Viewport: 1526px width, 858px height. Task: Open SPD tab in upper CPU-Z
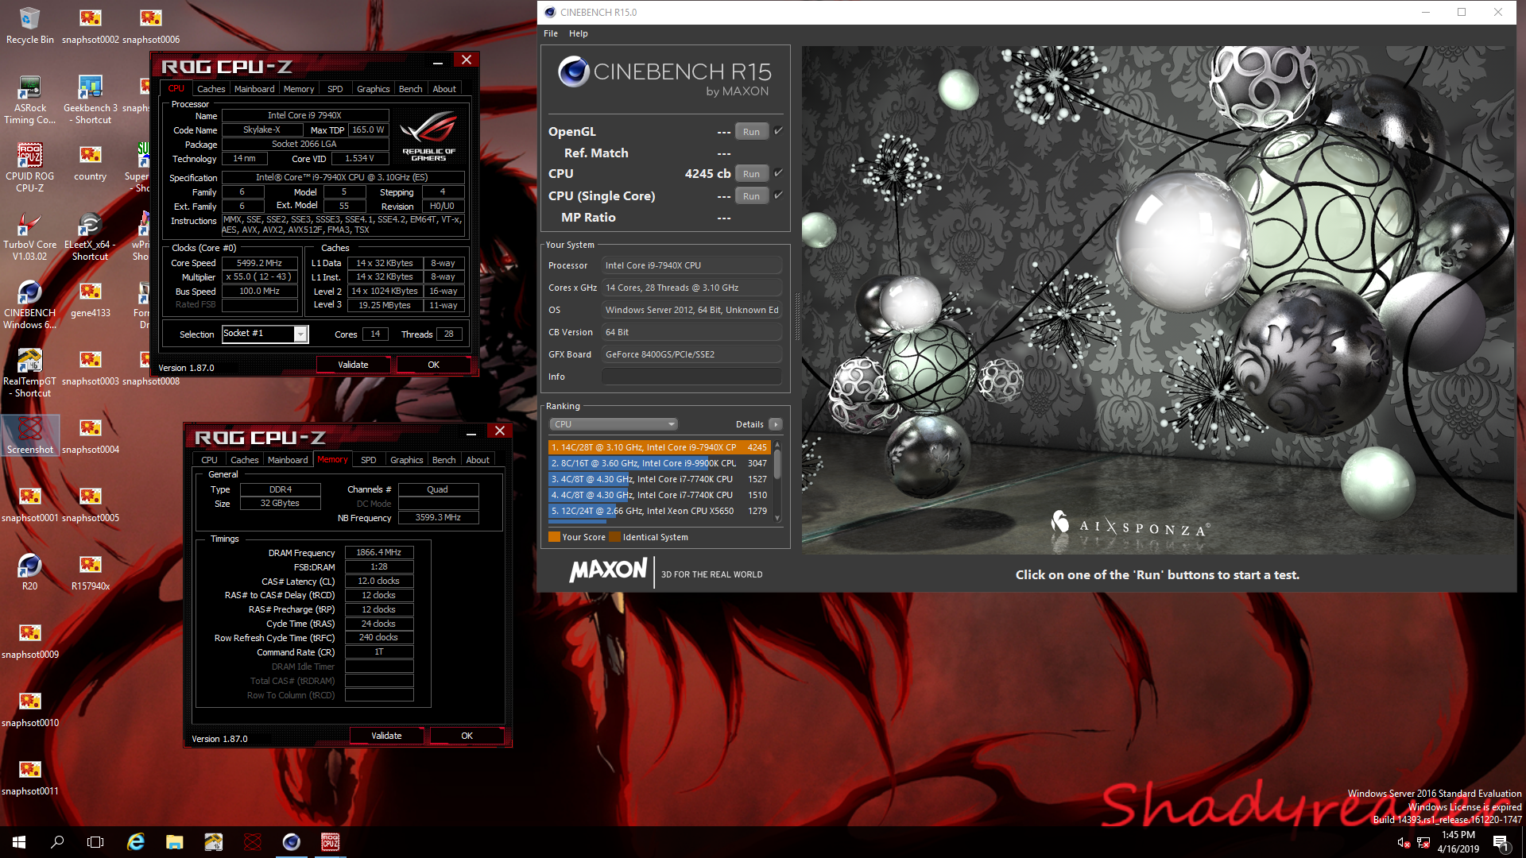click(335, 89)
